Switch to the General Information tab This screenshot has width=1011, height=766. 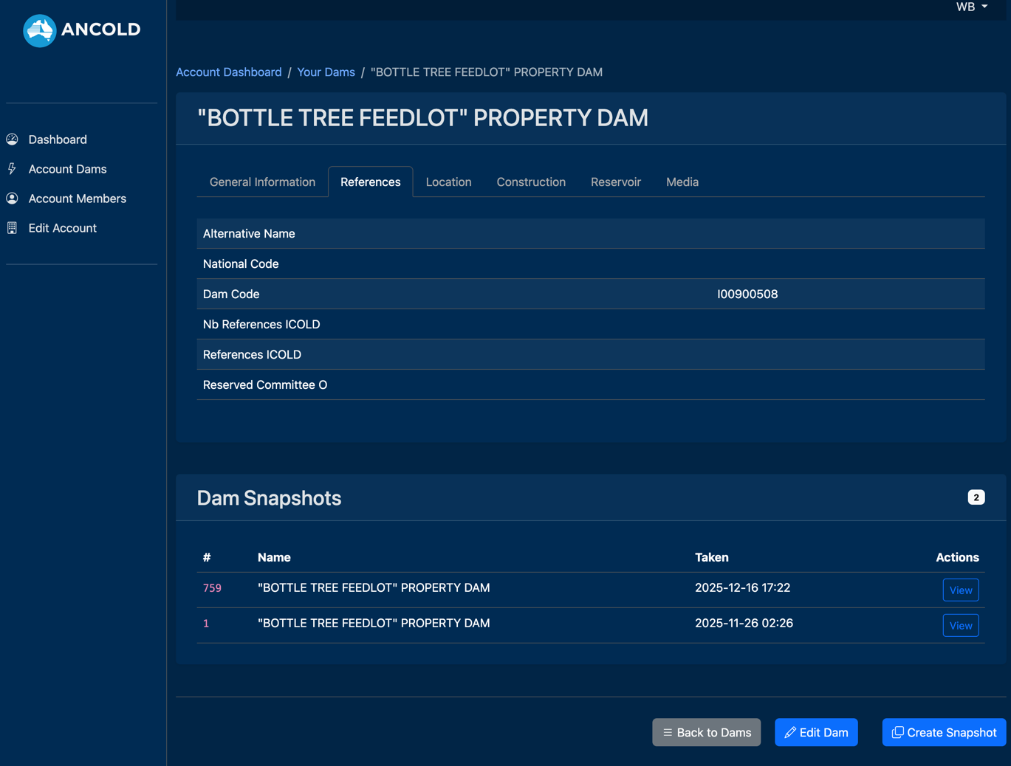pos(262,182)
